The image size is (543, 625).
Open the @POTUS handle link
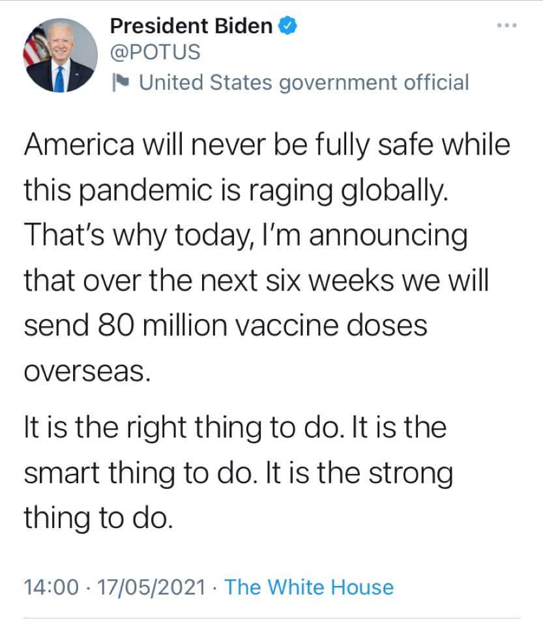click(155, 53)
